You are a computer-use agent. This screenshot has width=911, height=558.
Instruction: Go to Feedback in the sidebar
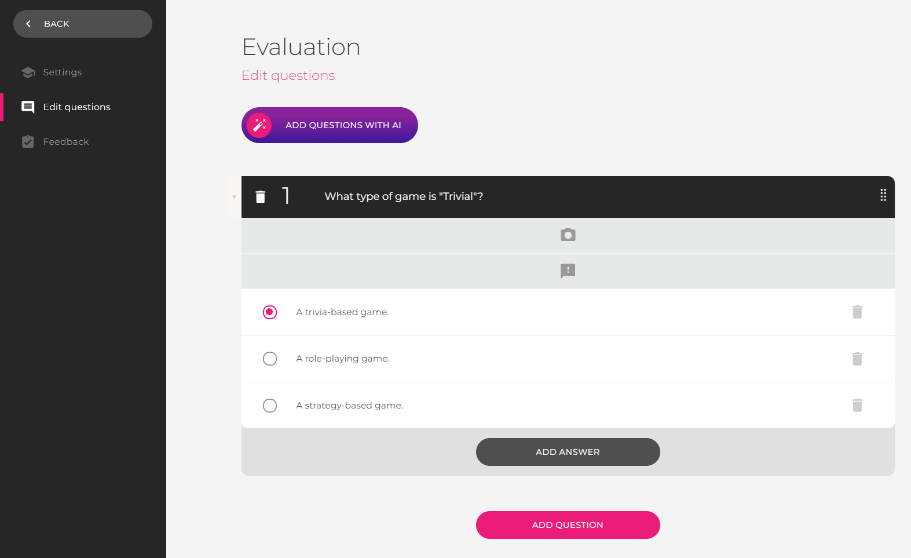click(x=65, y=142)
